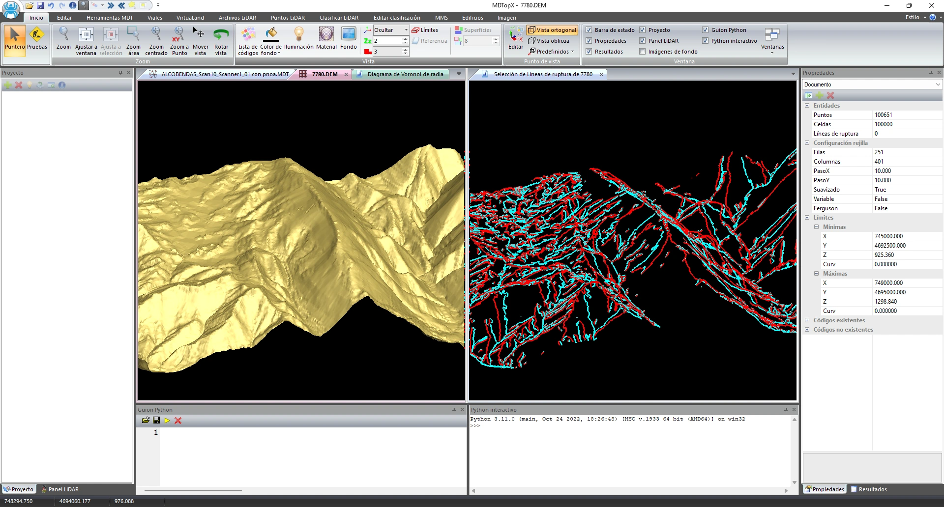Viewport: 944px width, 507px height.
Task: Activate the Zoom magnifier tool
Action: click(63, 39)
